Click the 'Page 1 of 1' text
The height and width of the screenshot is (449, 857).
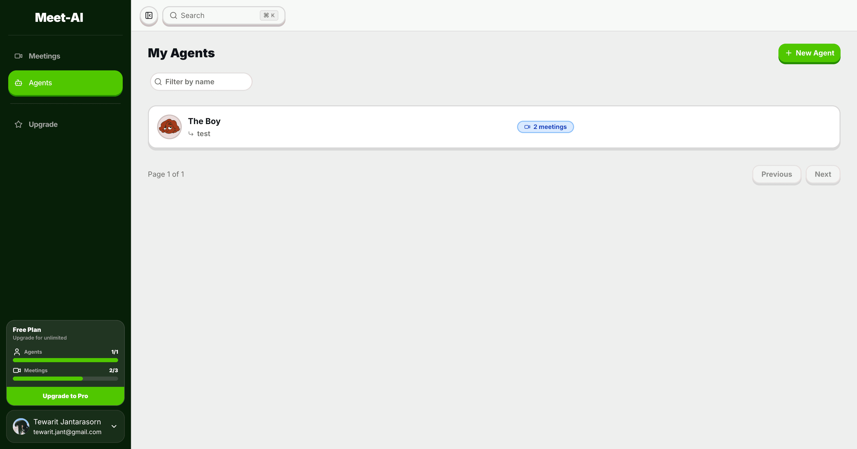click(x=166, y=174)
